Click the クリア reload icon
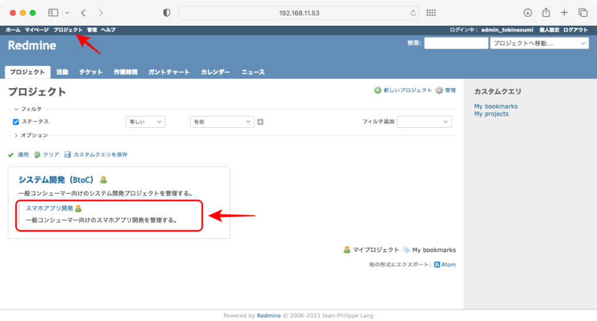 pos(37,155)
